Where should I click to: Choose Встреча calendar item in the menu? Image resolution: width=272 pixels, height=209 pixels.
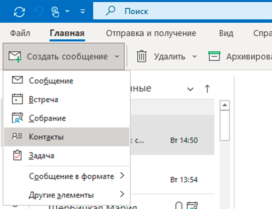pos(44,99)
